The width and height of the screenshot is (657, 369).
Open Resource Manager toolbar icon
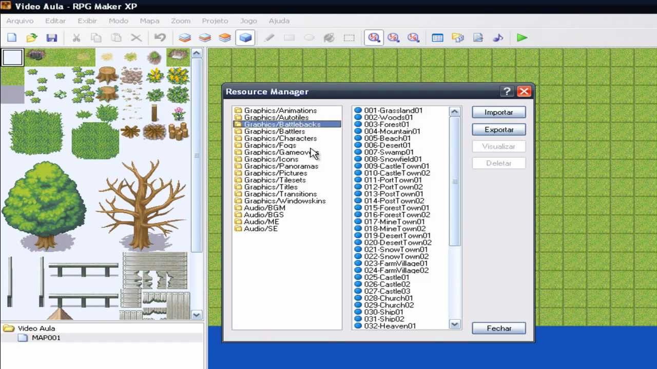[458, 38]
